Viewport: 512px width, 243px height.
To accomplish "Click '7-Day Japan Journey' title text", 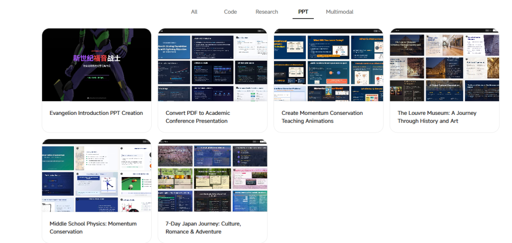I will click(x=203, y=228).
